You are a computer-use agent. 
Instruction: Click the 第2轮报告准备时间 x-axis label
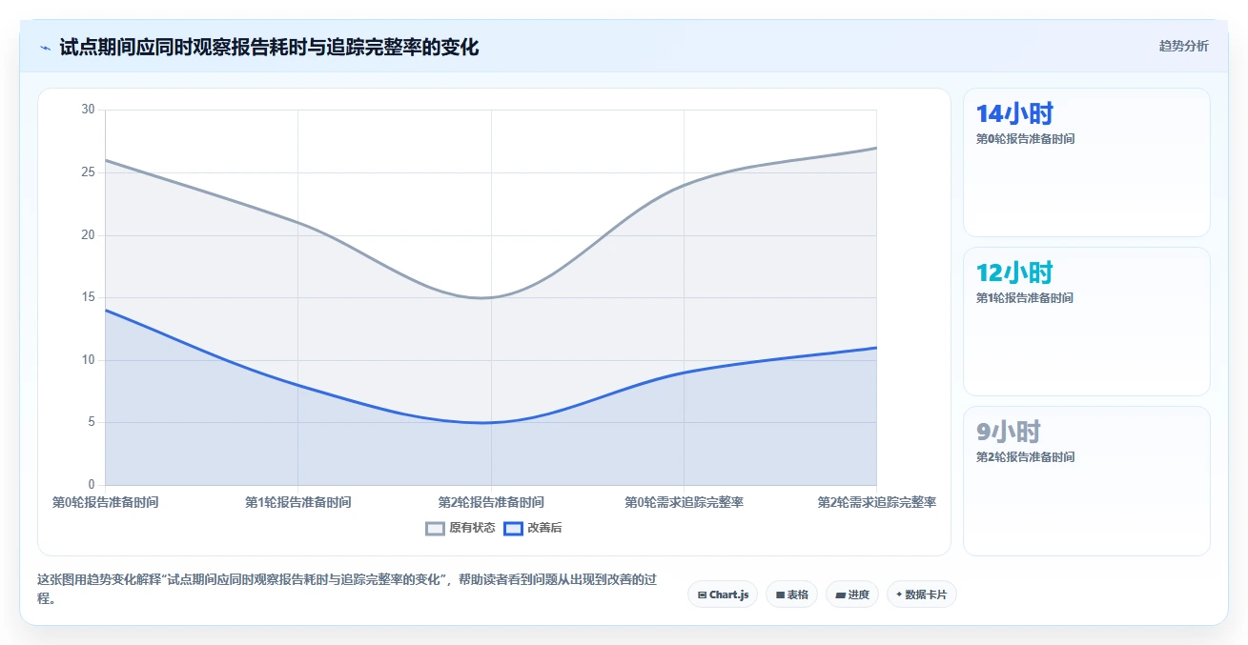pos(491,502)
